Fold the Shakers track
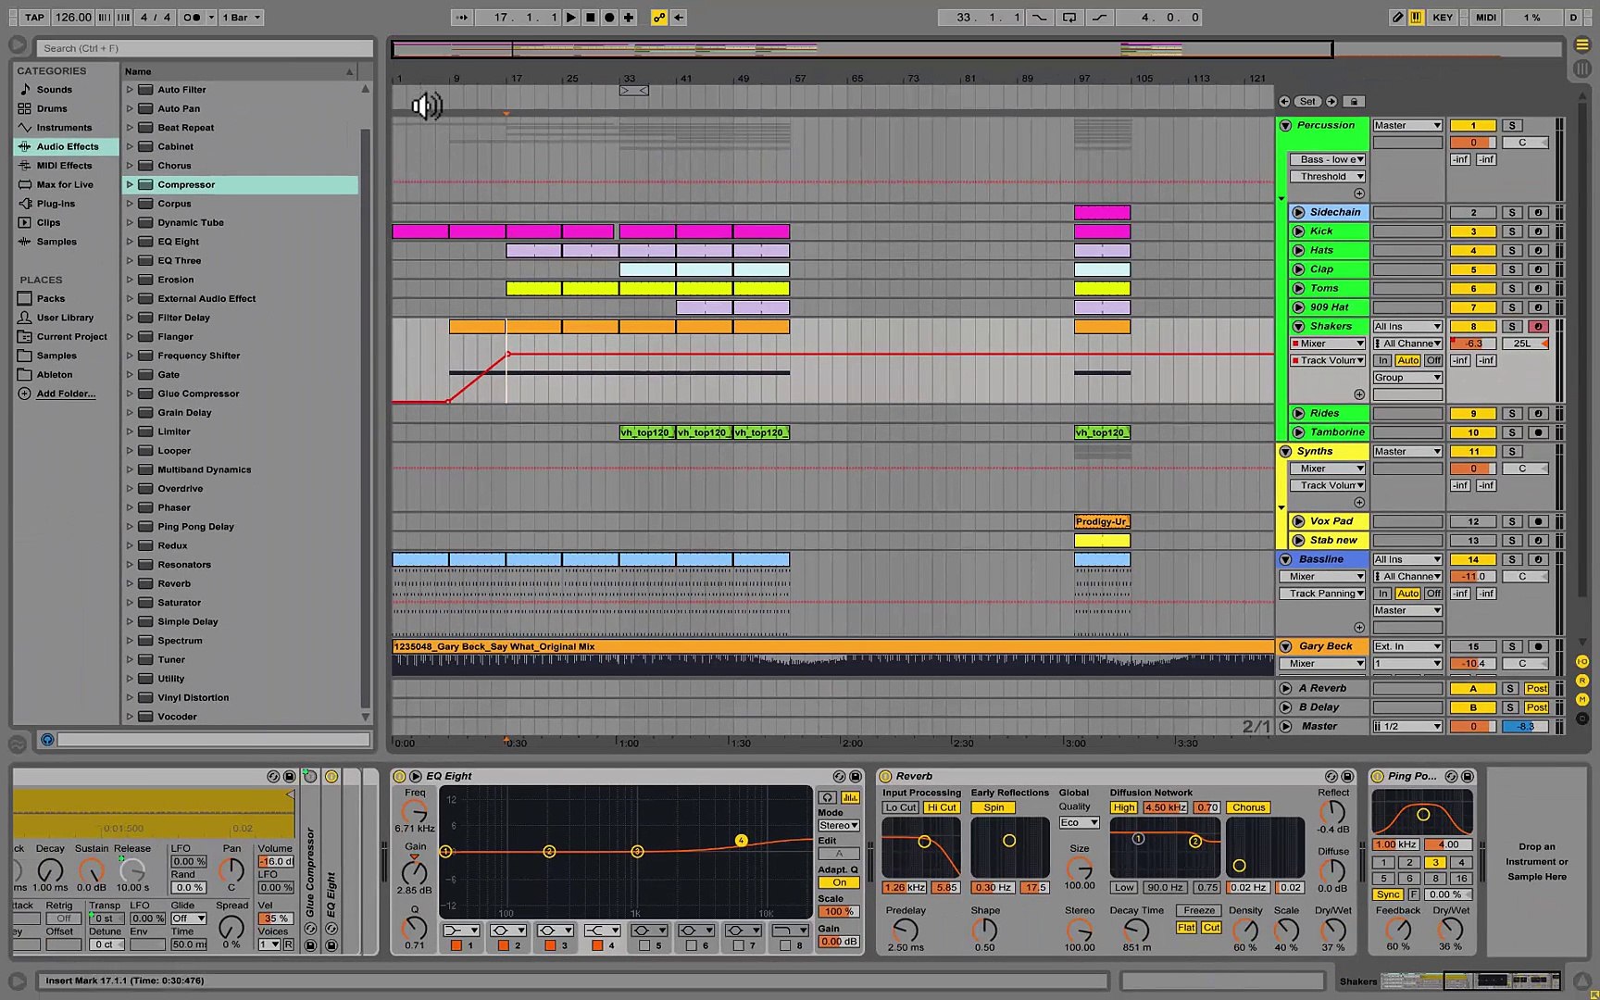 (x=1298, y=326)
